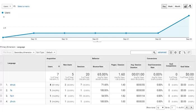Open the fa language link
Viewport: 196px width, 112px height.
[11, 90]
